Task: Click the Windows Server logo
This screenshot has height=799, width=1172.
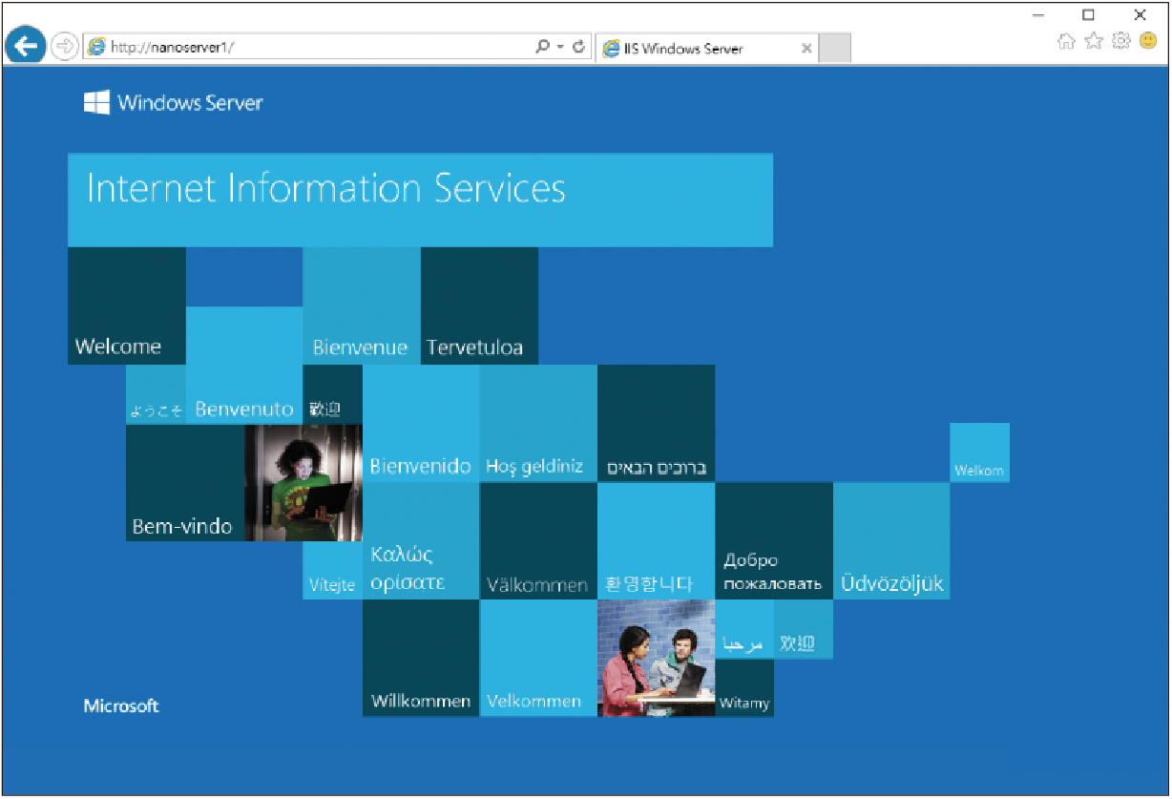Action: [173, 103]
